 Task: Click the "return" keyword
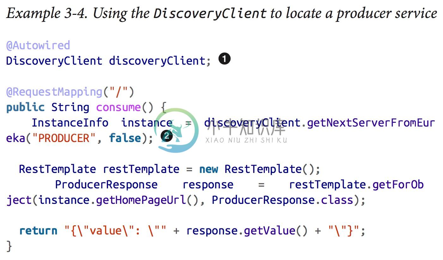coord(38,231)
